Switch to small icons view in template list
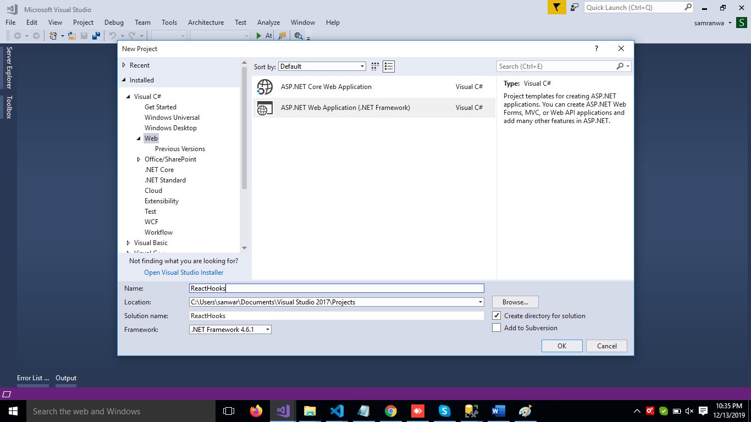Viewport: 751px width, 422px height. pos(375,66)
